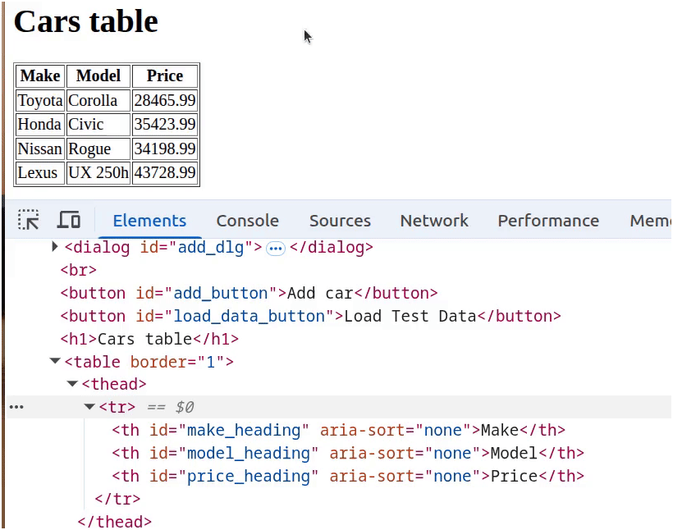Screen dimensions: 673x530
Task: Select the load_data_button element line
Action: point(310,316)
